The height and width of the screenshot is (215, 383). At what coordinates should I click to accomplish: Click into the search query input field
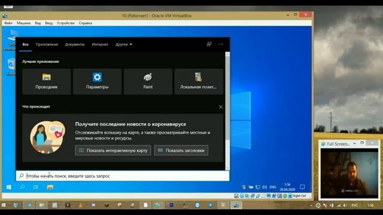click(123, 176)
